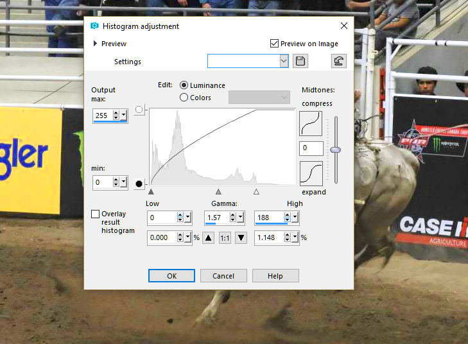Enable Overlay result histogram checkbox
The image size is (468, 344).
point(96,214)
